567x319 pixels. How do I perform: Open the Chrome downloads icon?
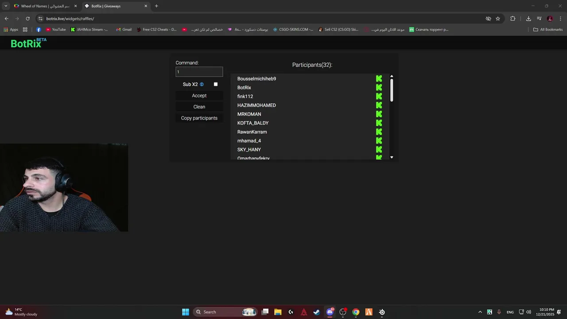[x=528, y=19]
